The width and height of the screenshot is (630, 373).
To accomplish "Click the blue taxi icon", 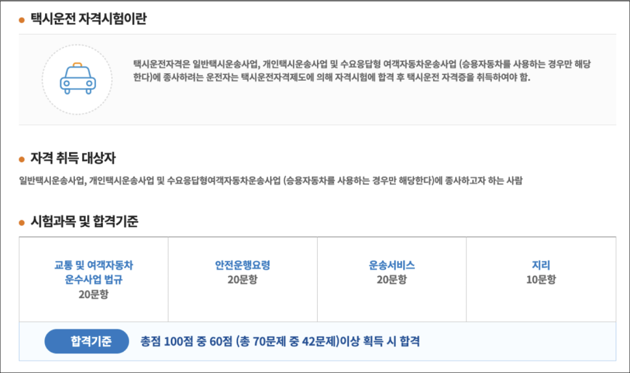I will click(78, 79).
